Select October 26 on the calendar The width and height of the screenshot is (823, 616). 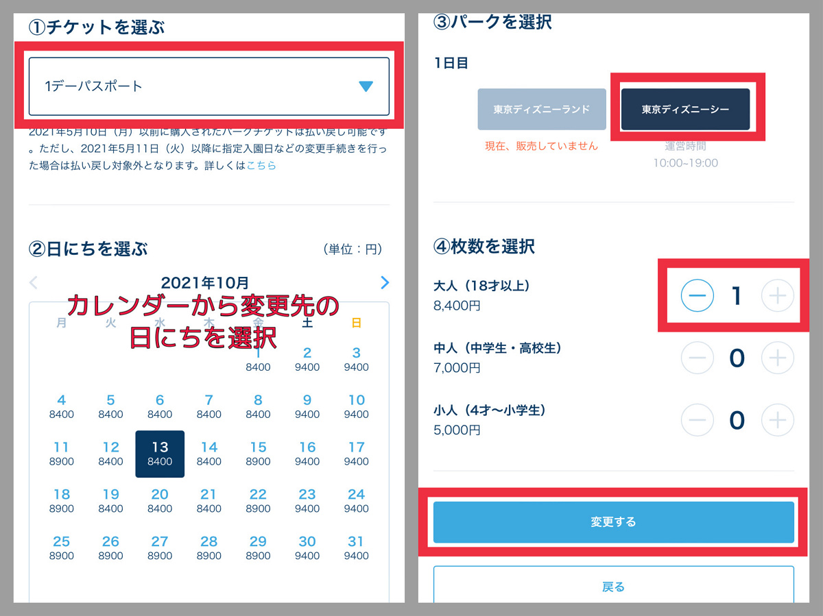[x=110, y=548]
